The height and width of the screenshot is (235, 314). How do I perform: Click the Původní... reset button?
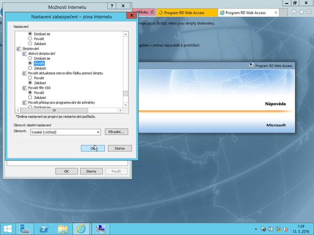tap(116, 132)
